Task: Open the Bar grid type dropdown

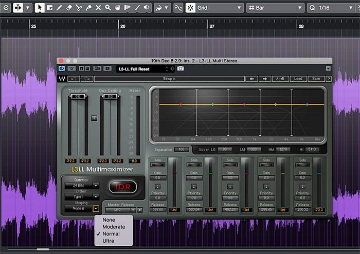Action: (x=275, y=8)
